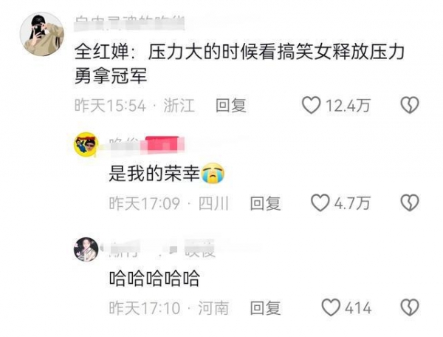Tap the top commenter's blurred username

(130, 23)
